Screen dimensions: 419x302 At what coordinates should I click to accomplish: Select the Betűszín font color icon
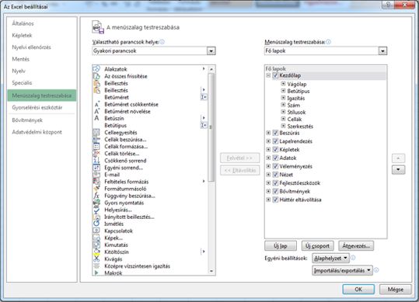(x=96, y=118)
